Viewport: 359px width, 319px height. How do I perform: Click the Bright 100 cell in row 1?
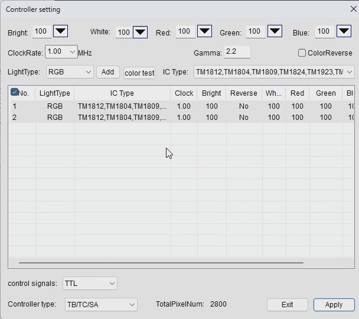tap(211, 106)
